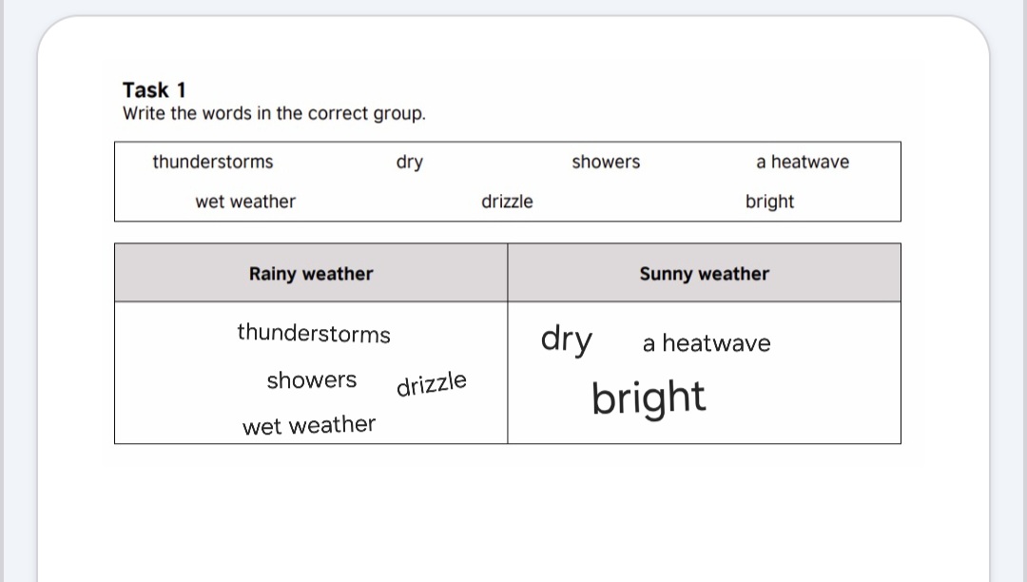Select "wet weather" in the word bank
Viewport: 1027px width, 582px height.
[x=245, y=202]
